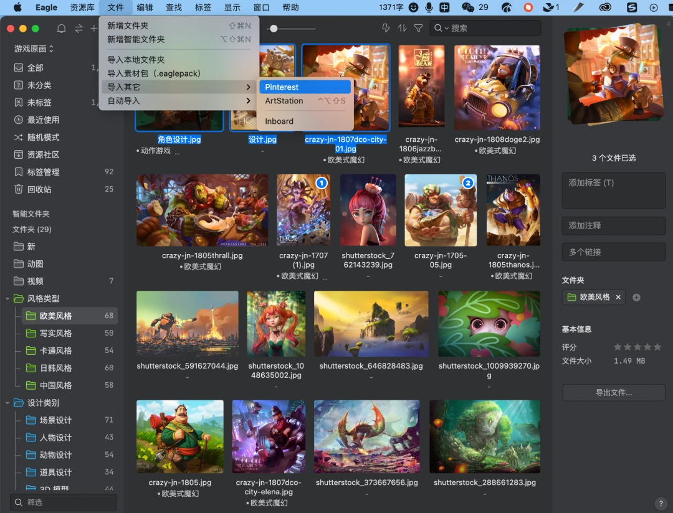Select 导入本地文件夹 menu item
Viewport: 673px width, 513px height.
[x=179, y=60]
